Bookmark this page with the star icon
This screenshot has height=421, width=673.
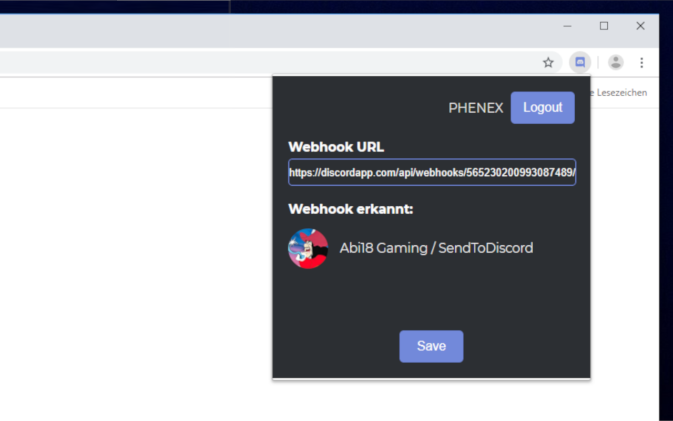click(x=548, y=63)
